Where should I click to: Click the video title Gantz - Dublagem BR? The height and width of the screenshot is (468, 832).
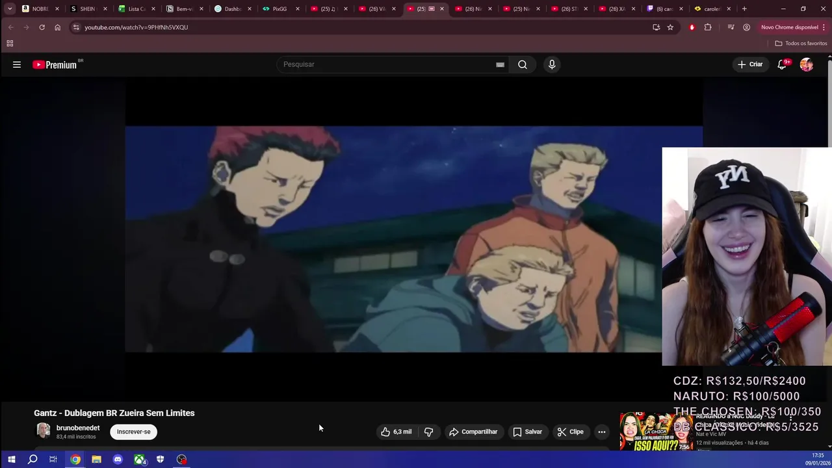coord(114,413)
